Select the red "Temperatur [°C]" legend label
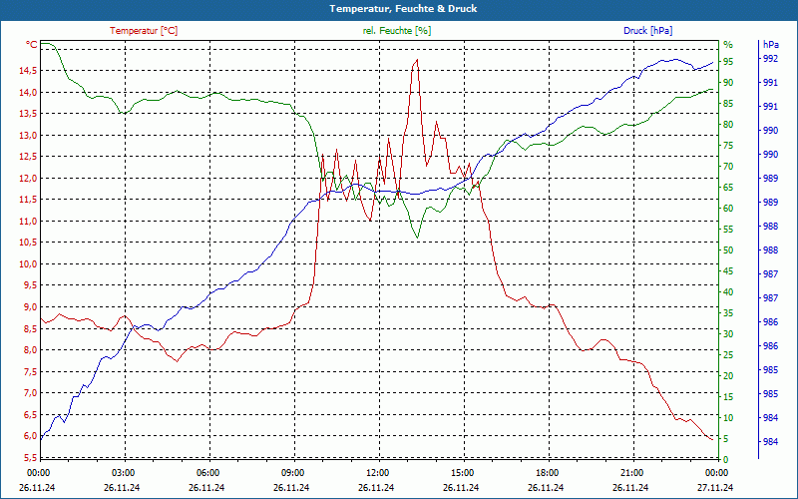The width and height of the screenshot is (798, 499). point(144,31)
